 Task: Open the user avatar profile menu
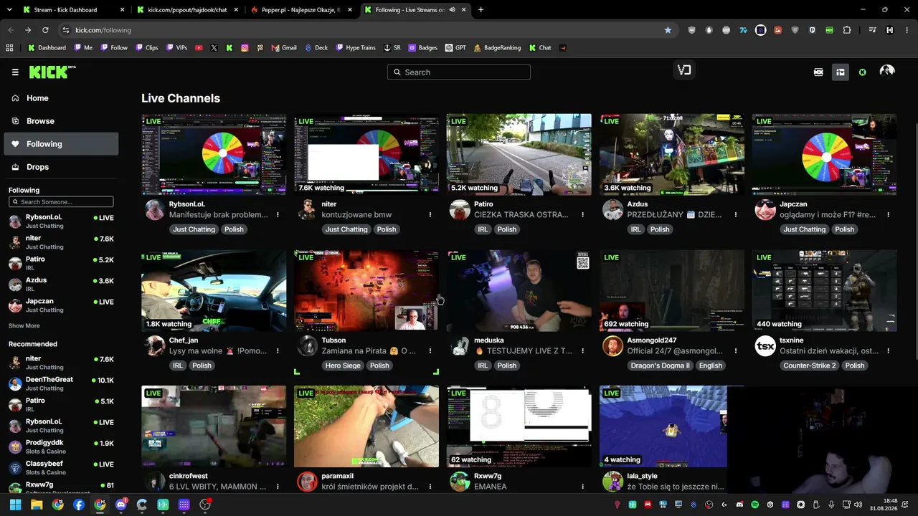click(x=887, y=72)
